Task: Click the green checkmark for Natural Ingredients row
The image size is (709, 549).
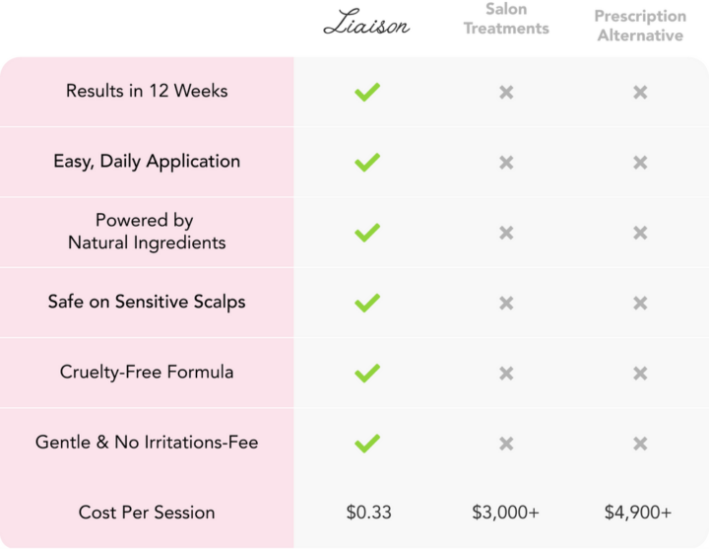Action: pyautogui.click(x=367, y=233)
